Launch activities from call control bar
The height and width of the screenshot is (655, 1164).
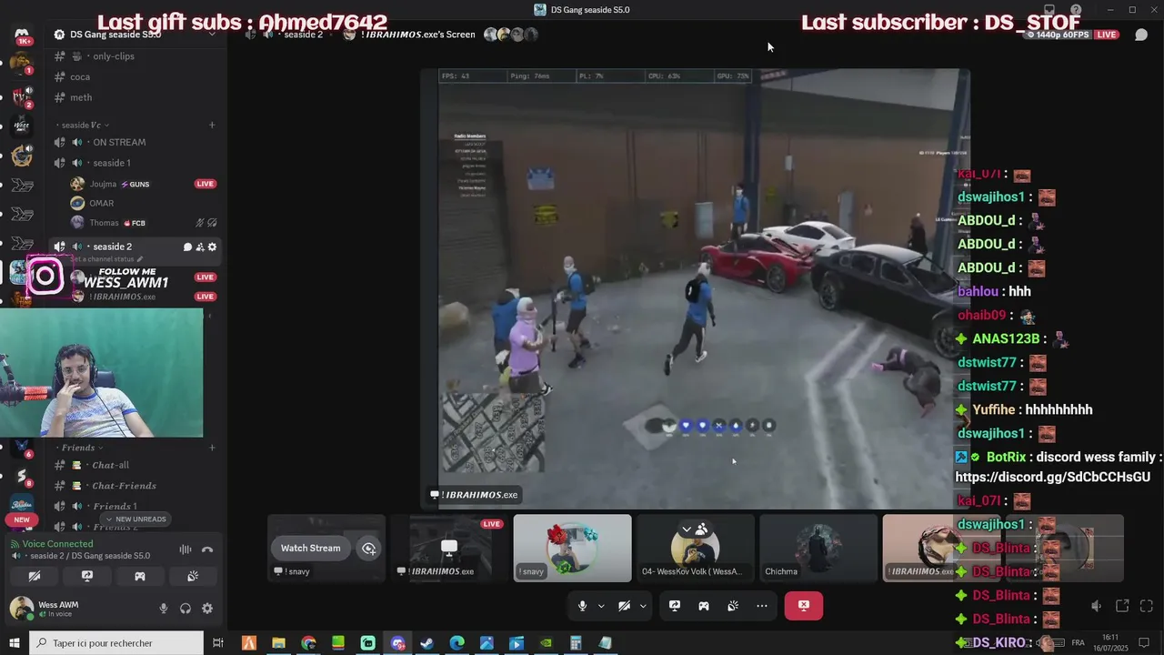point(704,606)
